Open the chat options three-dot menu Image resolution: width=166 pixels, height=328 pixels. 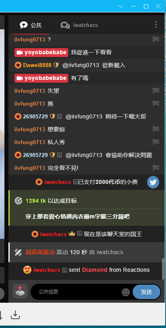[x=156, y=24]
